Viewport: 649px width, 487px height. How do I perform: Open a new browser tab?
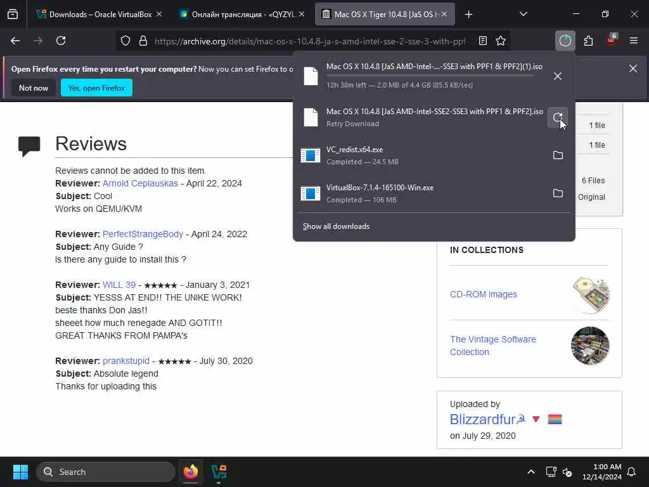pos(468,15)
